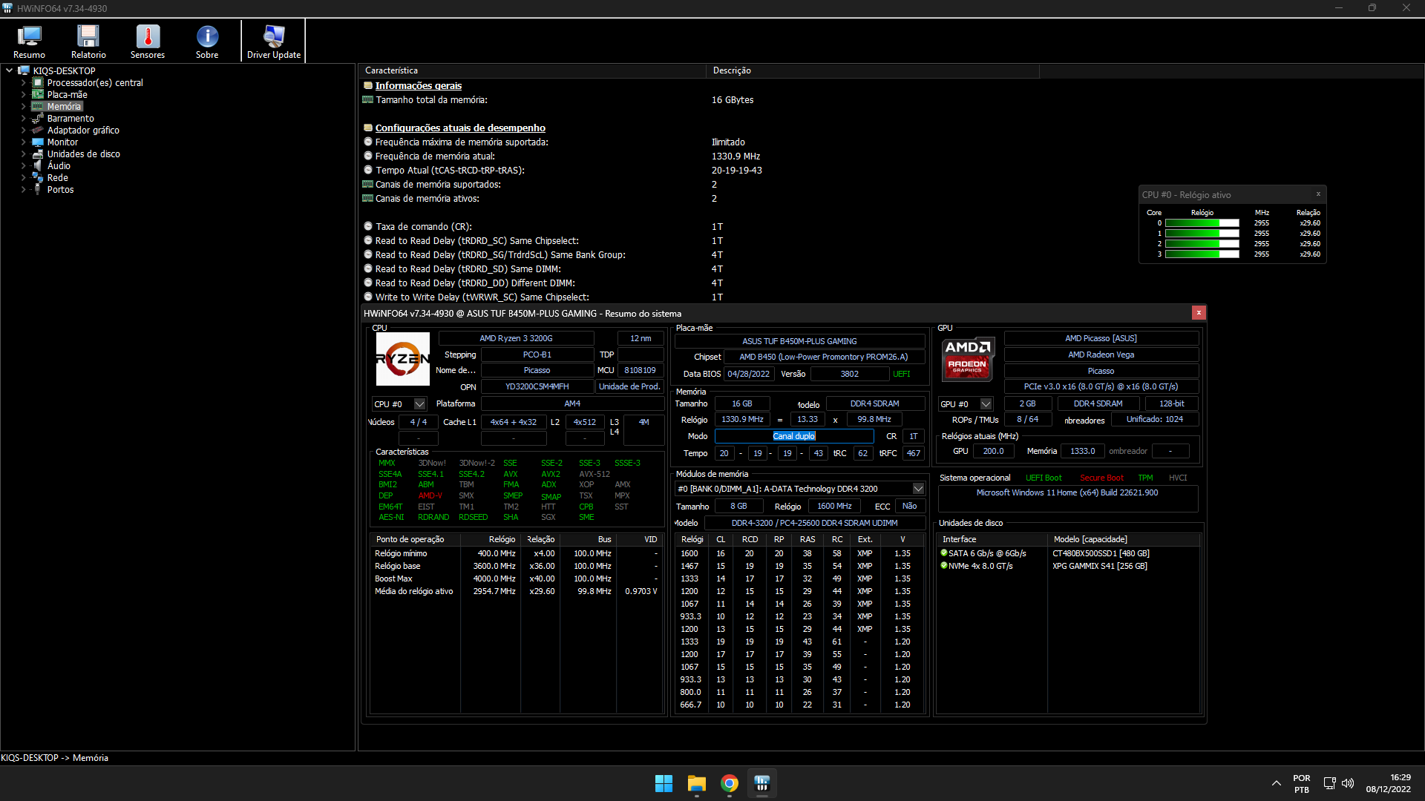The height and width of the screenshot is (801, 1425).
Task: Click the Áudio speaker icon in tree
Action: point(38,165)
